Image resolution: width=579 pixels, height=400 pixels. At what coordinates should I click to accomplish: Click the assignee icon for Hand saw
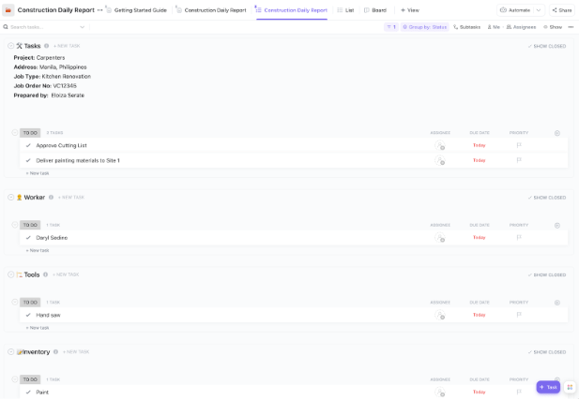point(440,315)
